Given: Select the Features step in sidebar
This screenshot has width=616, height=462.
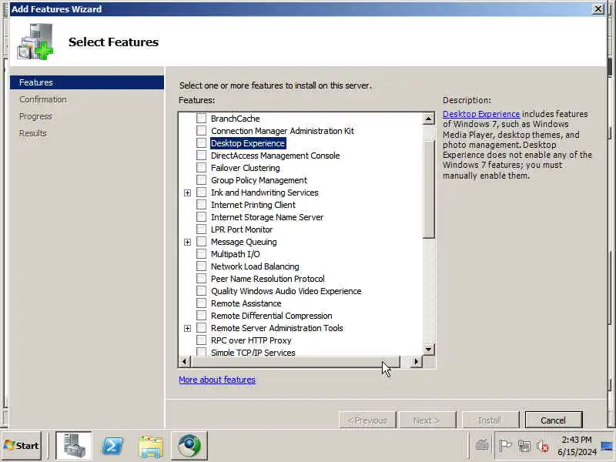Looking at the screenshot, I should point(87,82).
